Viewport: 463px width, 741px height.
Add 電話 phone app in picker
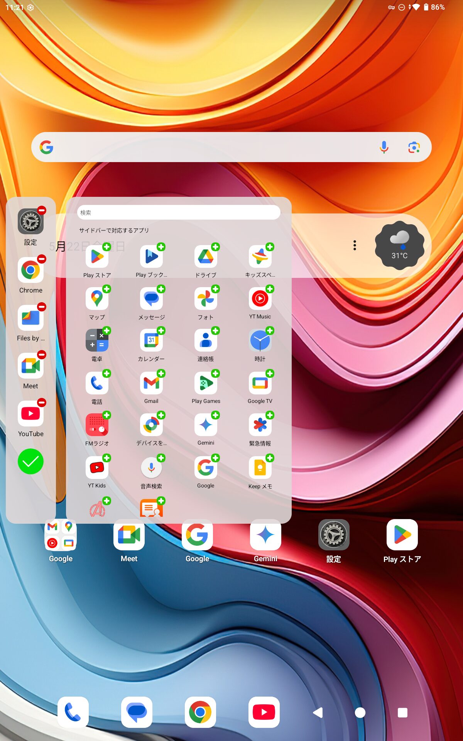[x=107, y=374]
